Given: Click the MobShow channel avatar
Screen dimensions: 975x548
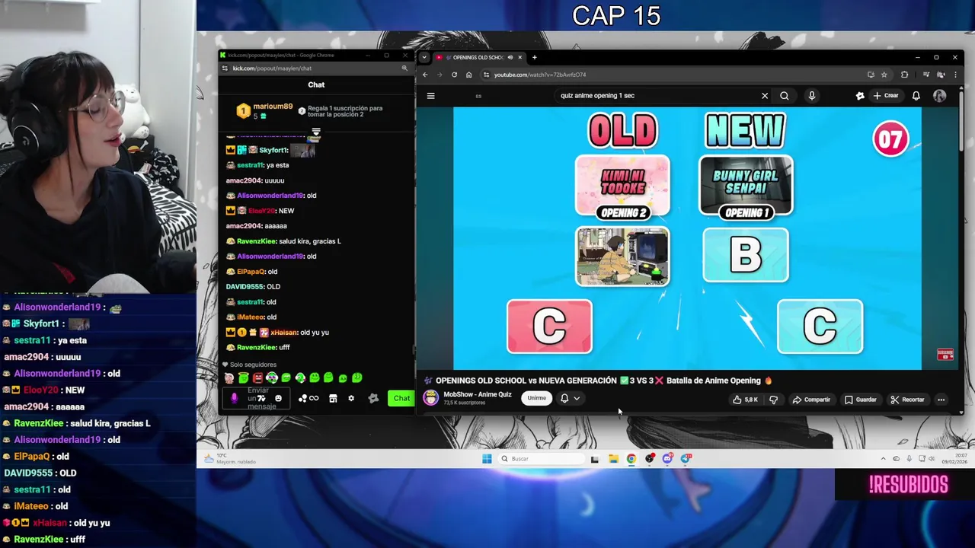Looking at the screenshot, I should point(431,398).
